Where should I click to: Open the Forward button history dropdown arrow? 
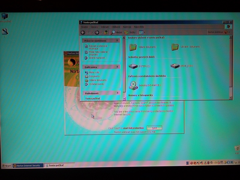click(x=101, y=33)
